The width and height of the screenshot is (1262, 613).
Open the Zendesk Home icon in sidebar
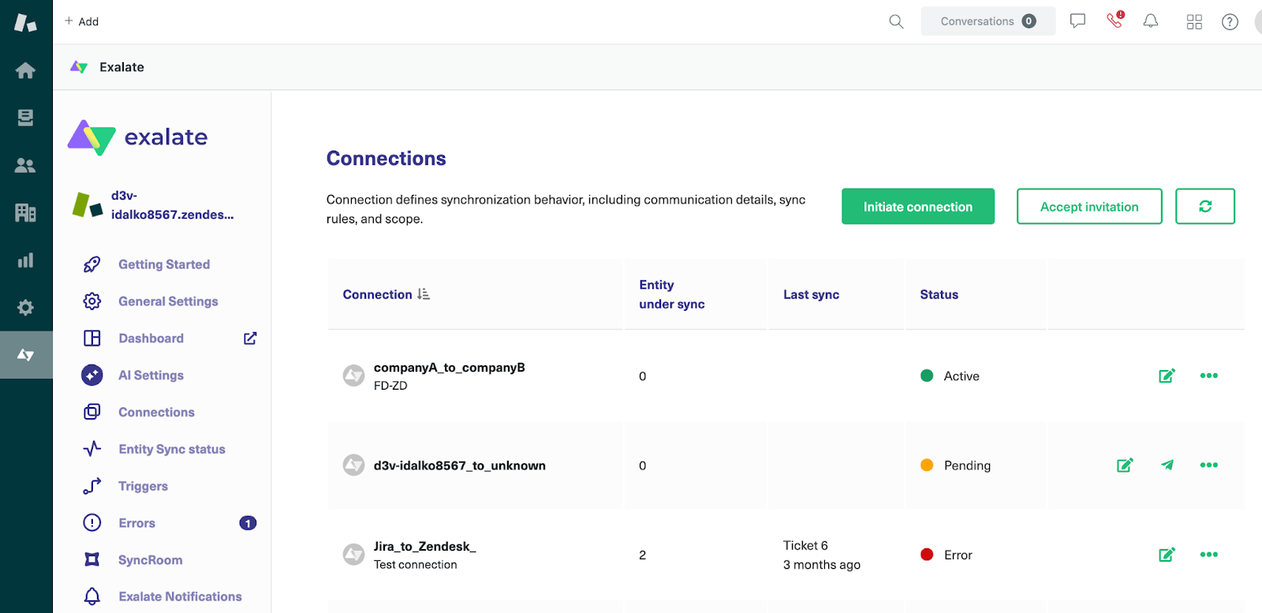pos(25,70)
